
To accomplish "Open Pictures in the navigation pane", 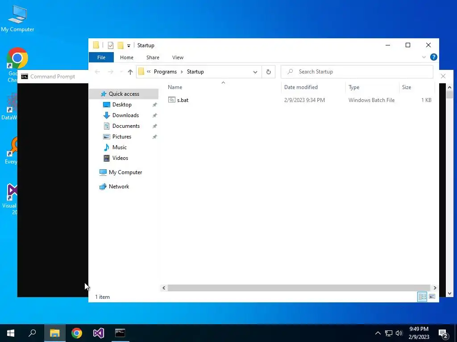I will click(x=122, y=137).
